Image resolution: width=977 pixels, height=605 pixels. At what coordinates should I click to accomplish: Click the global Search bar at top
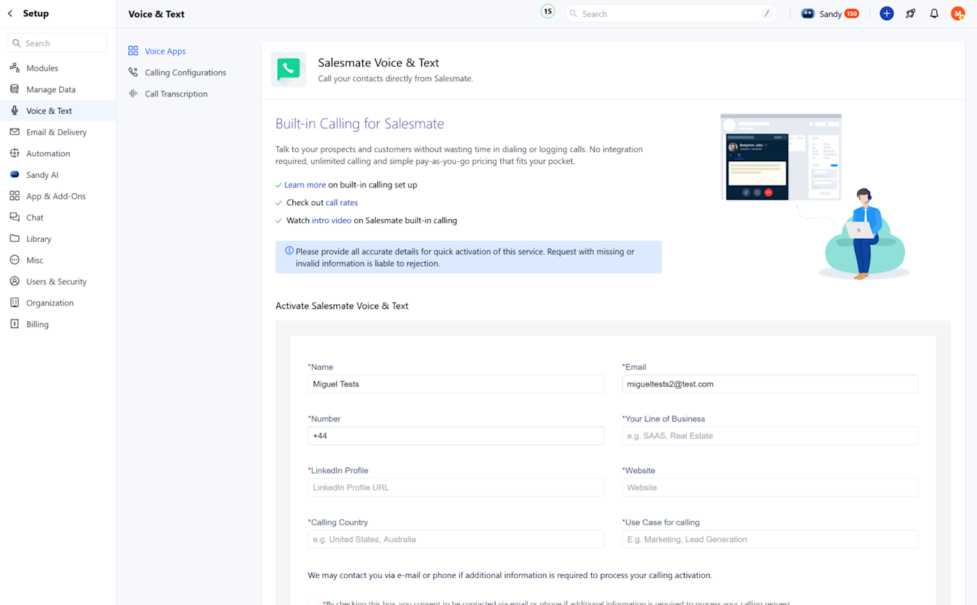coord(671,13)
